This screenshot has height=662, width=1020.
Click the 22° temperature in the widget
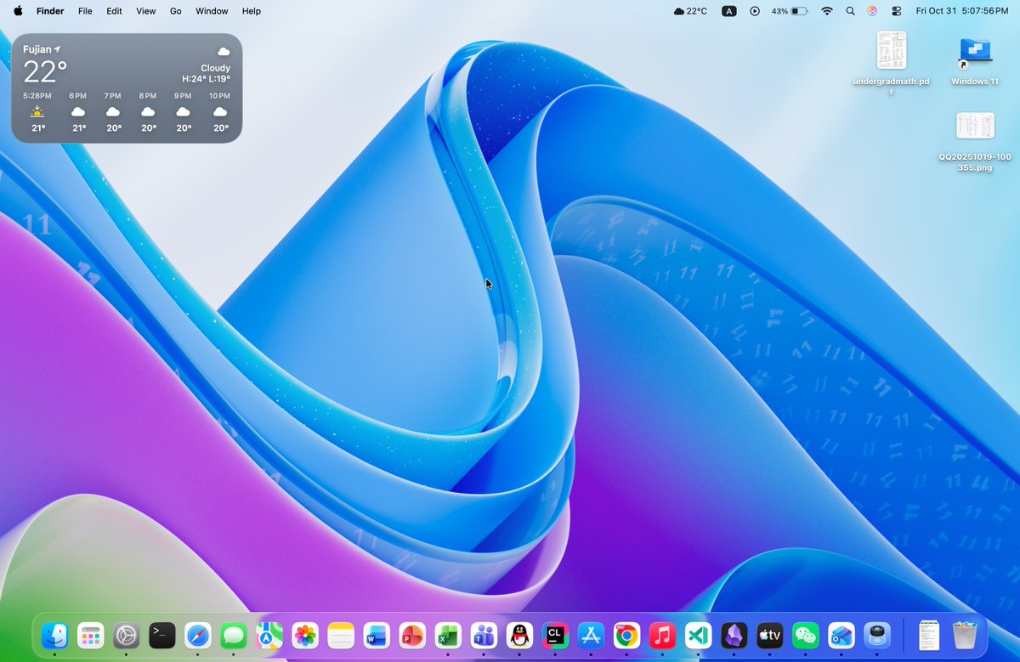tap(45, 71)
